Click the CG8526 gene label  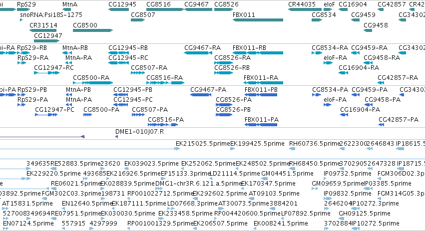pos(226,4)
